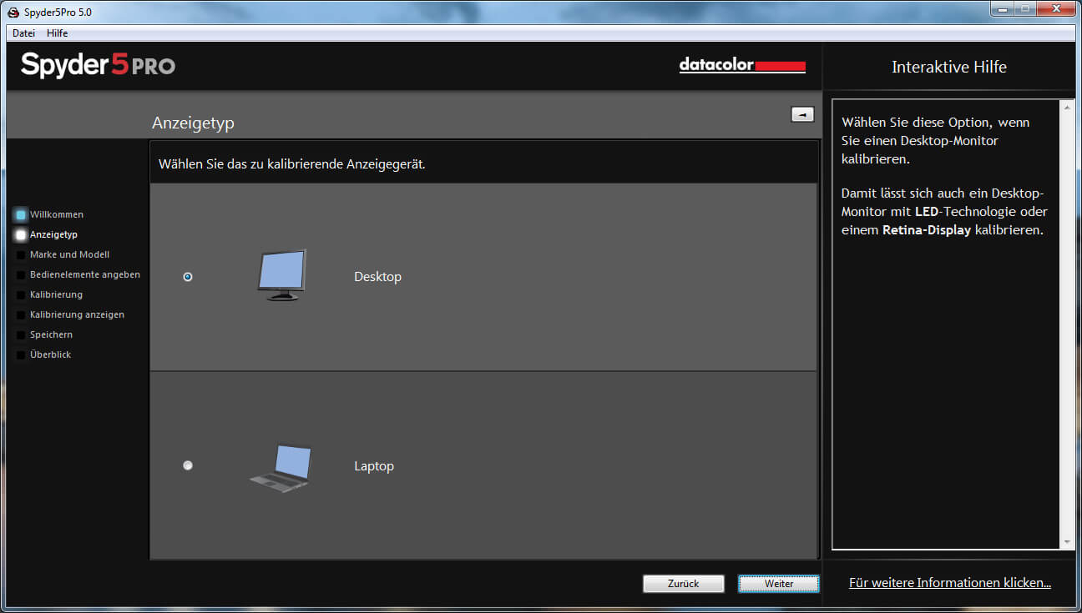Click the help panel scrollbar up arrow
The width and height of the screenshot is (1082, 613).
[x=1066, y=108]
